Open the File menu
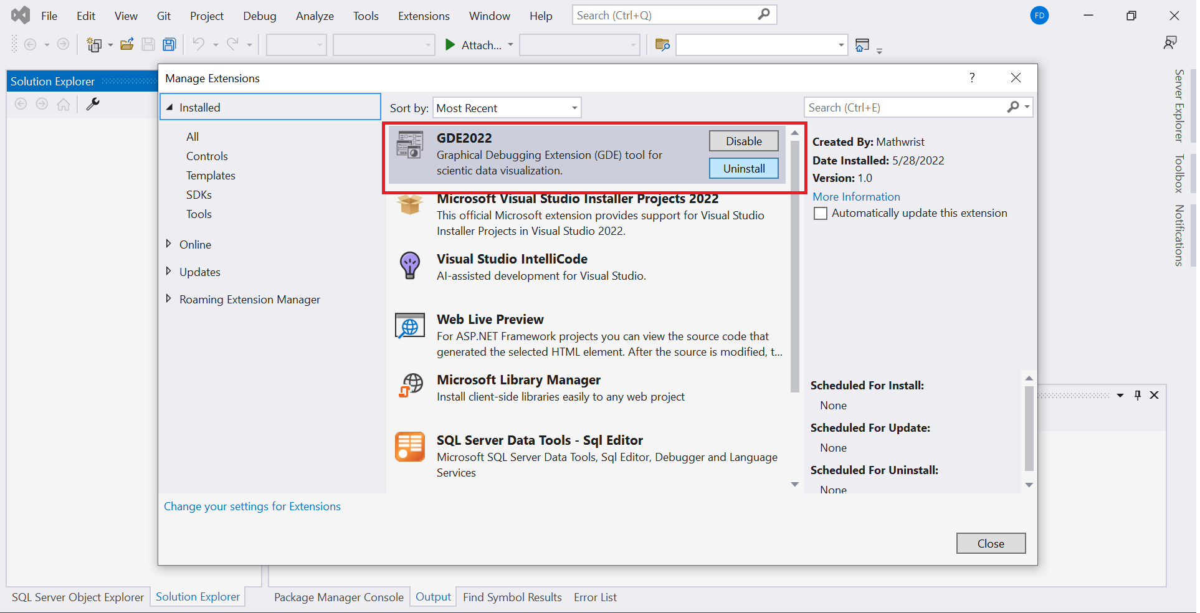Viewport: 1200px width, 613px height. point(49,16)
